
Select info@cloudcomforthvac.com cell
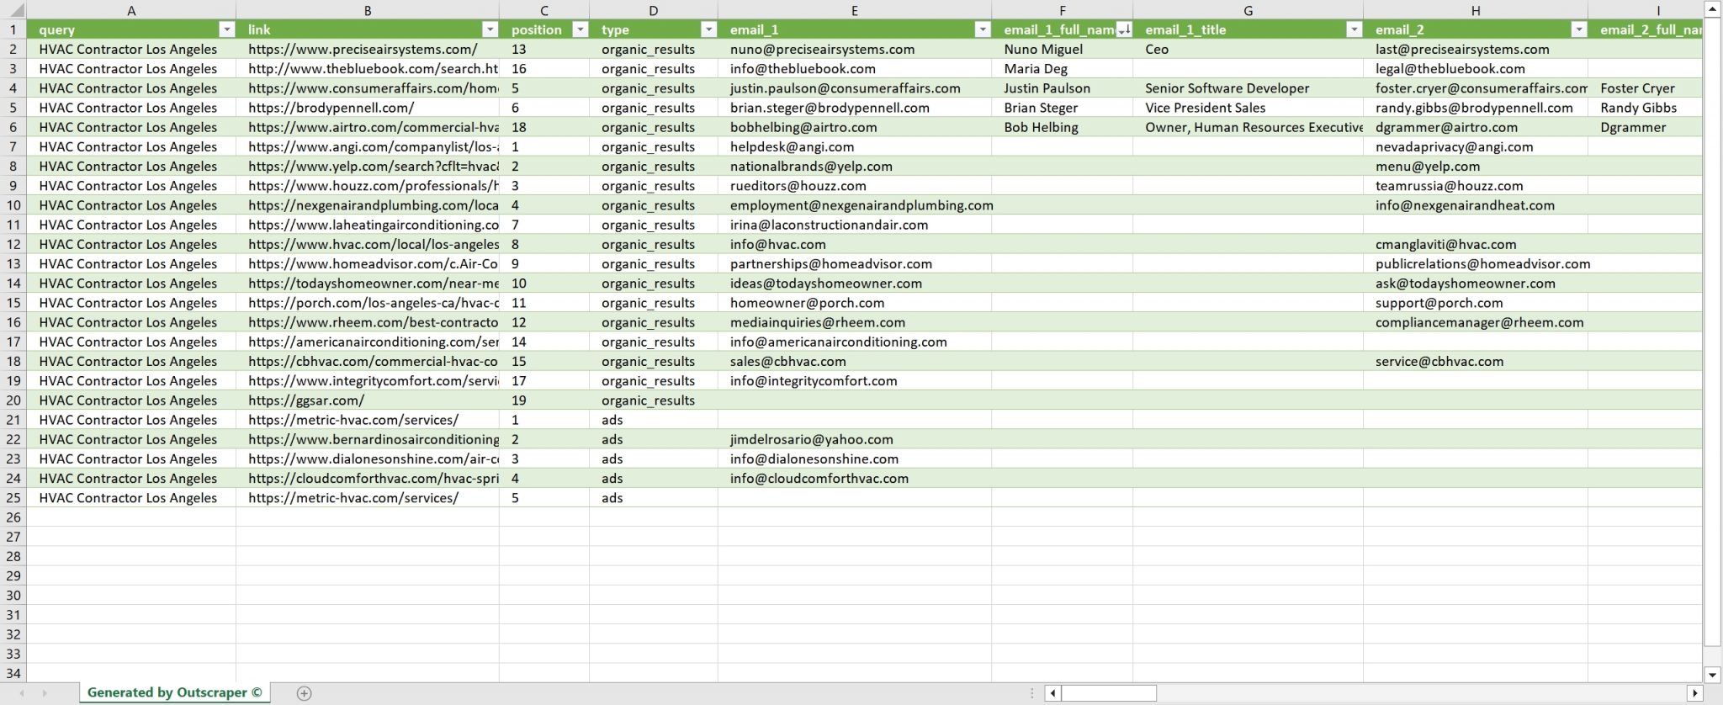click(855, 478)
